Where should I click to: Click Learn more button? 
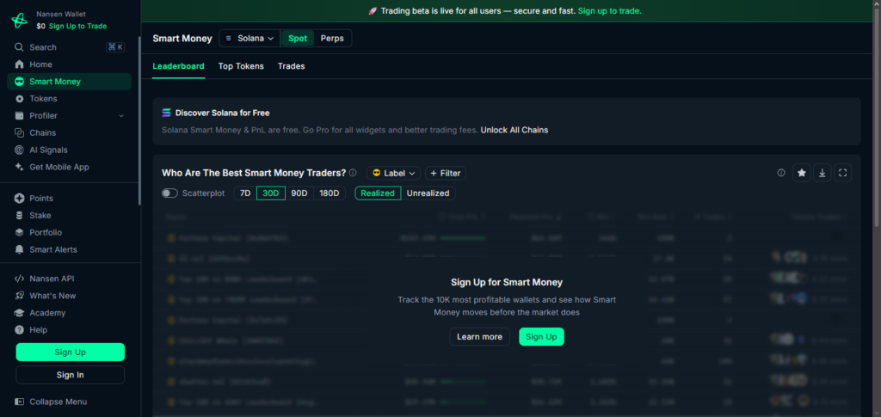coord(479,337)
